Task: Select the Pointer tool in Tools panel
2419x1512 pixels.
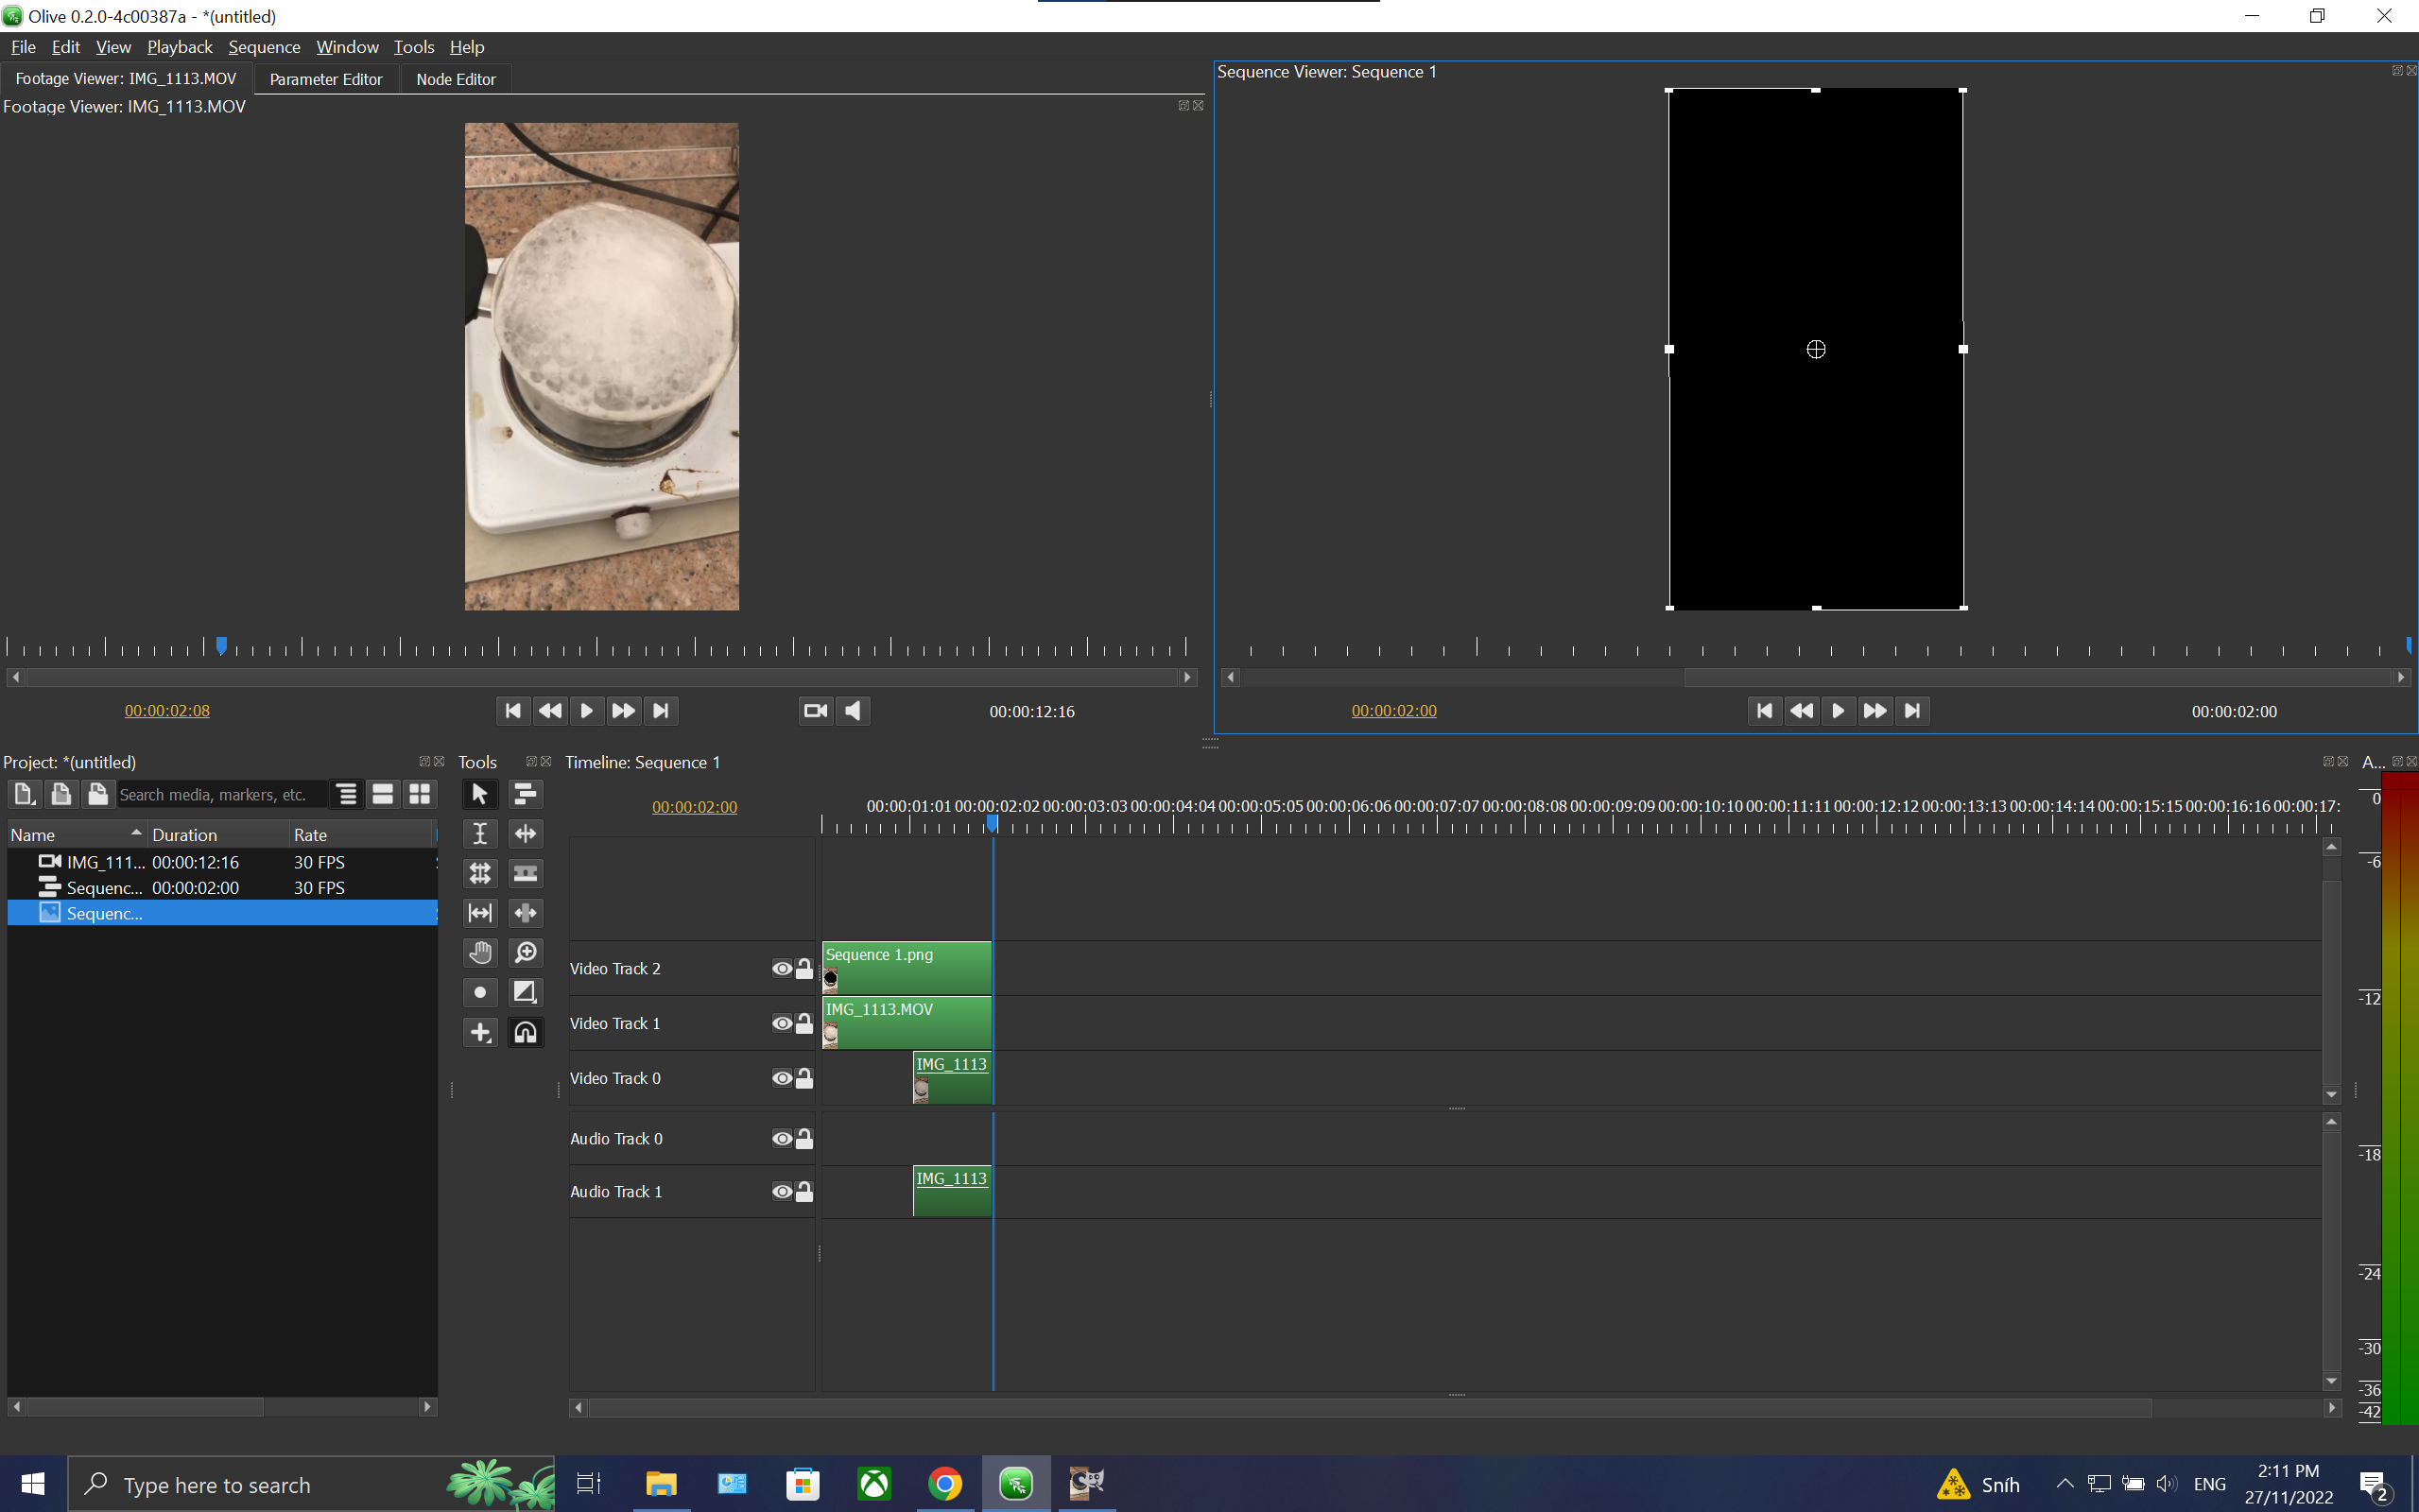Action: tap(480, 794)
